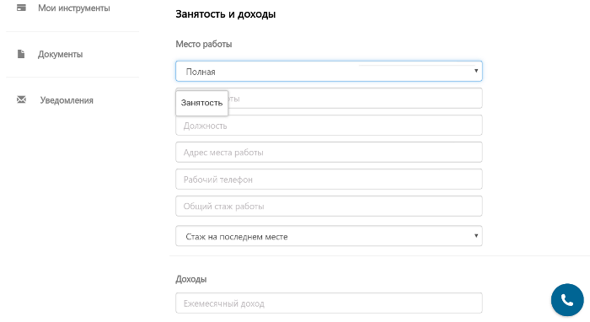The height and width of the screenshot is (322, 590).
Task: Open Мои инструменты menu item
Action: click(74, 8)
